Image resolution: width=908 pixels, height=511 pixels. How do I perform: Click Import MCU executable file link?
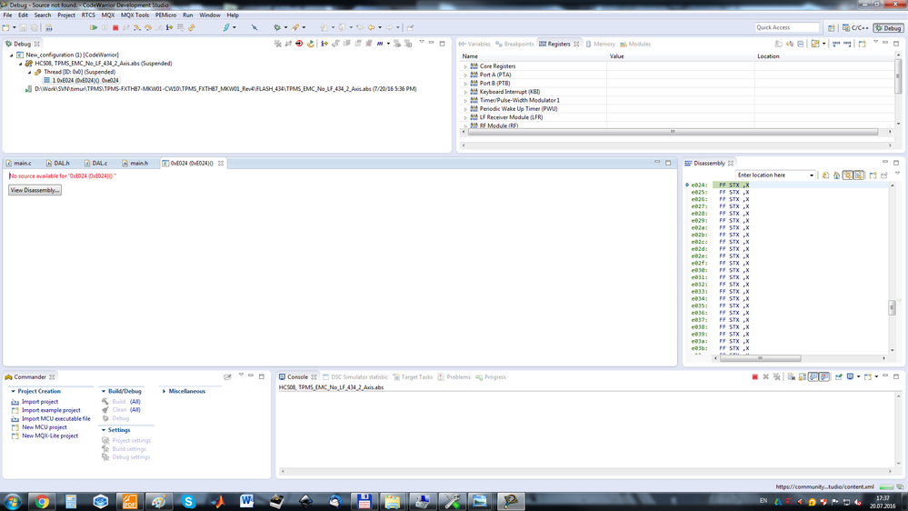(56, 419)
